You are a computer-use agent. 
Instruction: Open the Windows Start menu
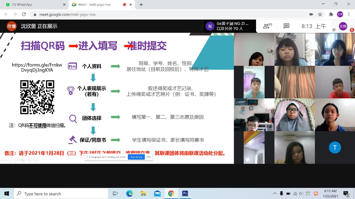(x=7, y=193)
